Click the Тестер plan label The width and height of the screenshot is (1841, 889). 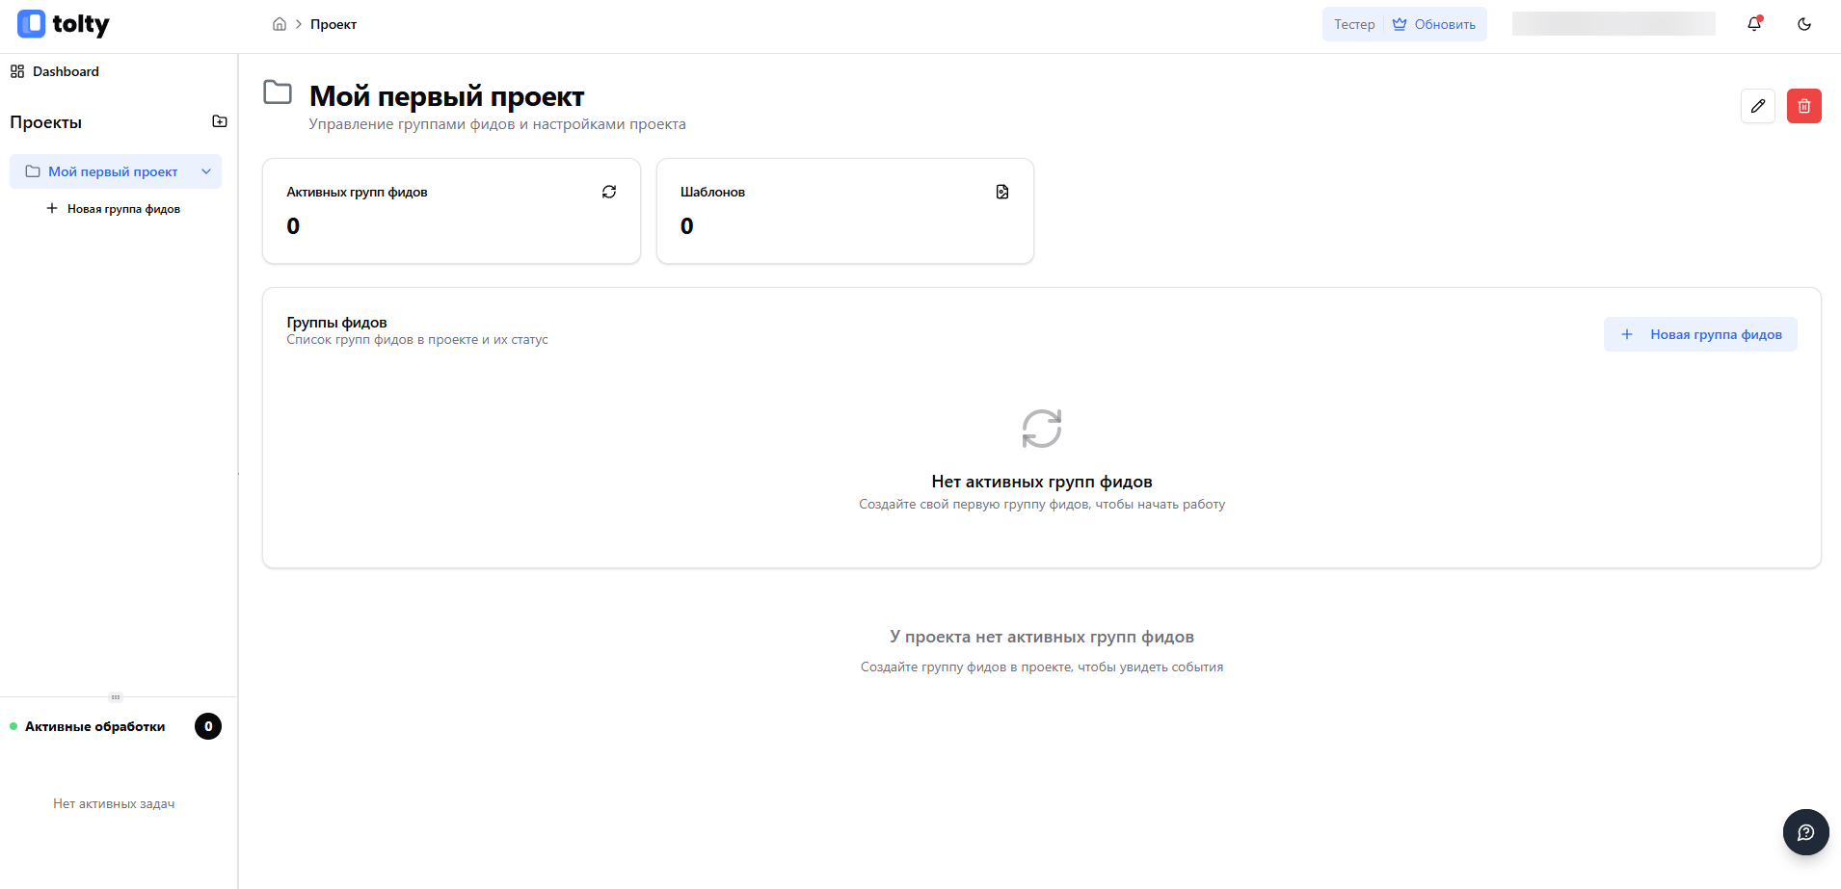coord(1354,24)
